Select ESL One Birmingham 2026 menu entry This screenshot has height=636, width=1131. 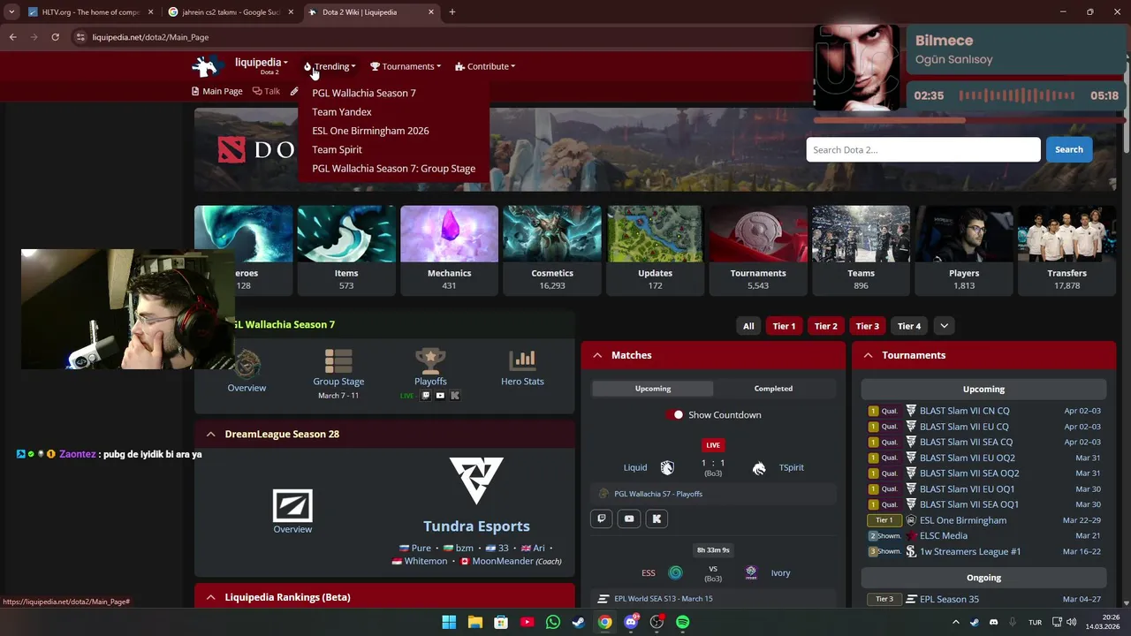coord(370,131)
